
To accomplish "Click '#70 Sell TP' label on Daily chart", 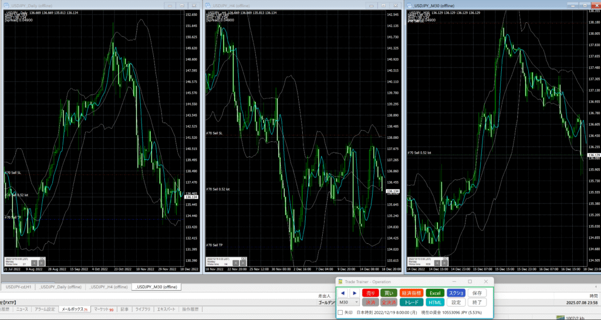I will tap(13, 217).
